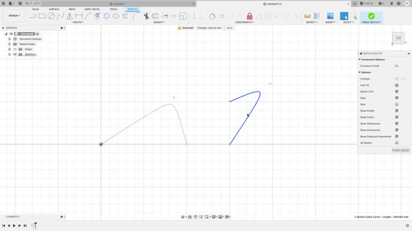
Task: Apply the red Fix/Unfix lock constraint
Action: [x=250, y=16]
